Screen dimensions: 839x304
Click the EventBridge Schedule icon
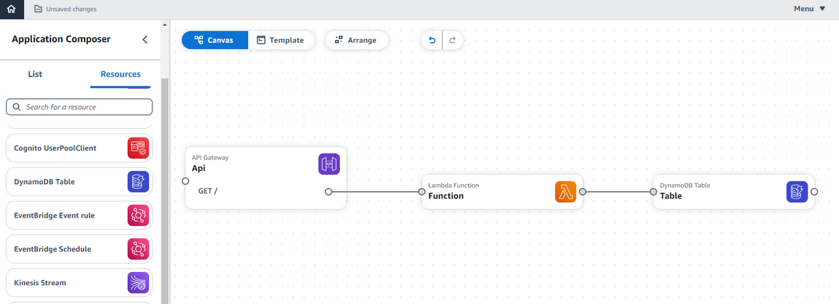pyautogui.click(x=138, y=249)
